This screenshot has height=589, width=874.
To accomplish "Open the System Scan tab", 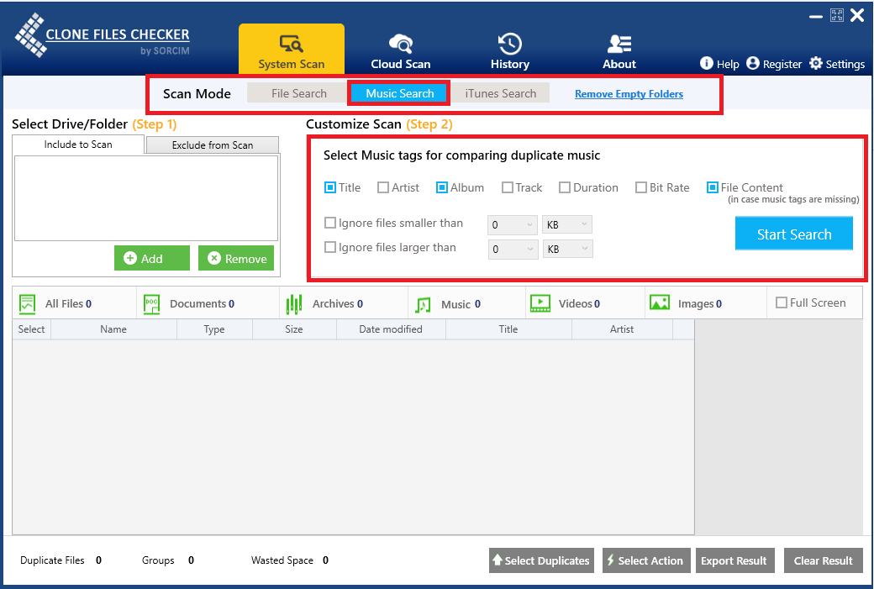I will (291, 50).
